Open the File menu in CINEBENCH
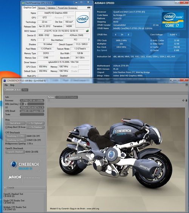This screenshot has height=213, width=189. 6,85
